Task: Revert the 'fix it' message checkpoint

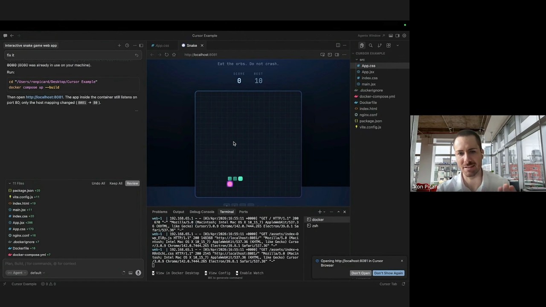Action: click(136, 55)
